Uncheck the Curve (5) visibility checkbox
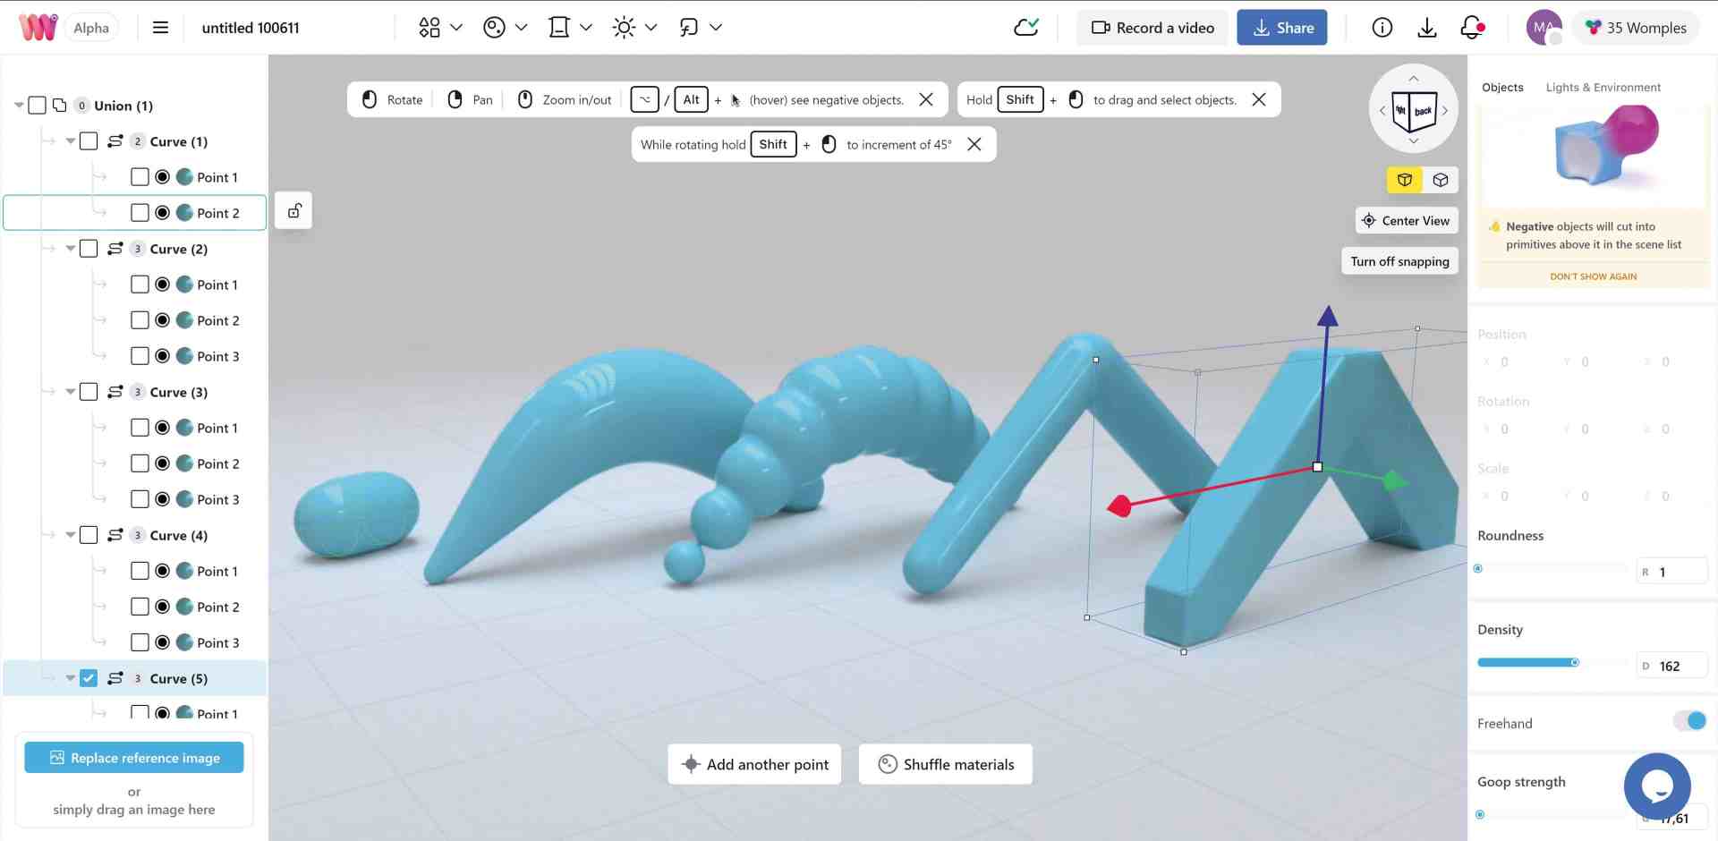1718x841 pixels. click(x=88, y=677)
